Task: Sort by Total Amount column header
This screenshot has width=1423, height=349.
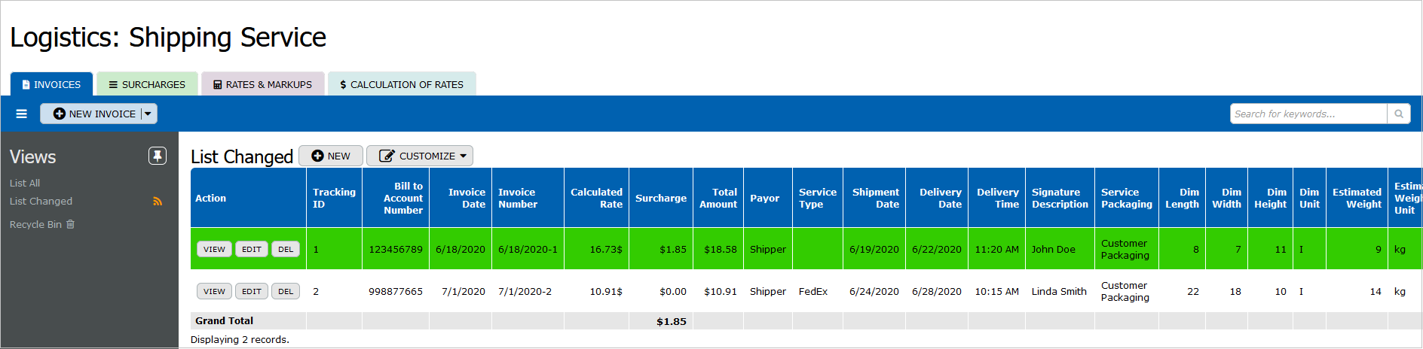Action: click(x=718, y=198)
